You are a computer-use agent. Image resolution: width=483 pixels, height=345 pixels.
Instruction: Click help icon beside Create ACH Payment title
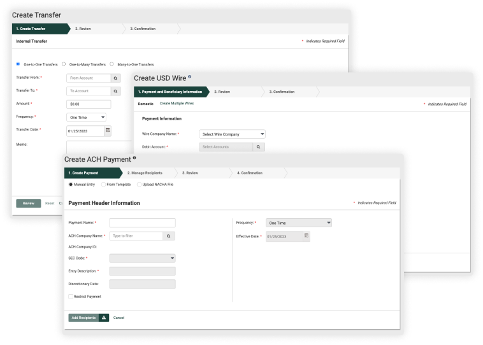[134, 157]
